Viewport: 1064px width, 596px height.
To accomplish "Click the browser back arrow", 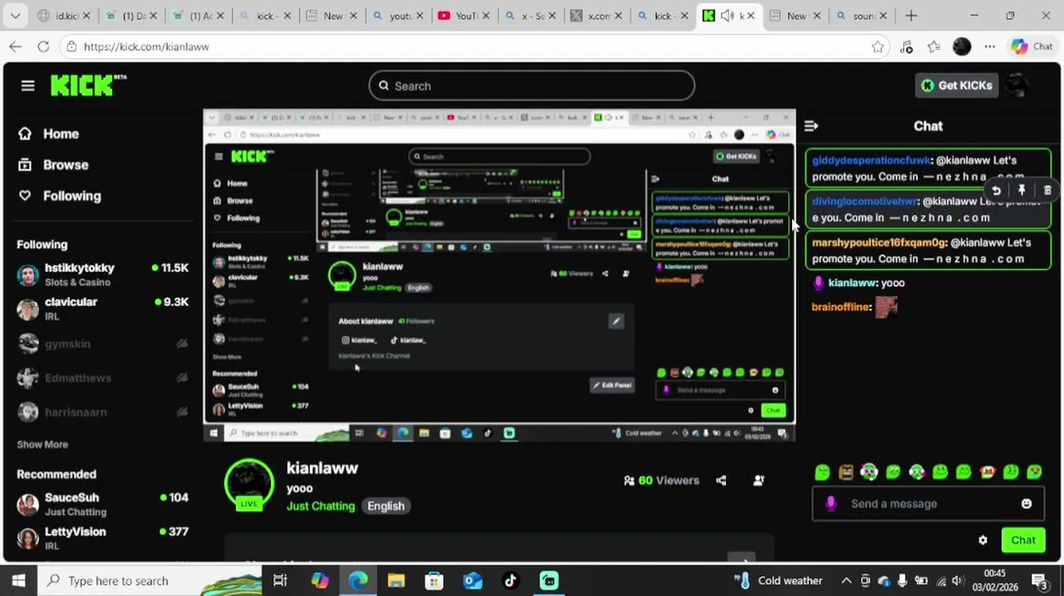I will [16, 46].
